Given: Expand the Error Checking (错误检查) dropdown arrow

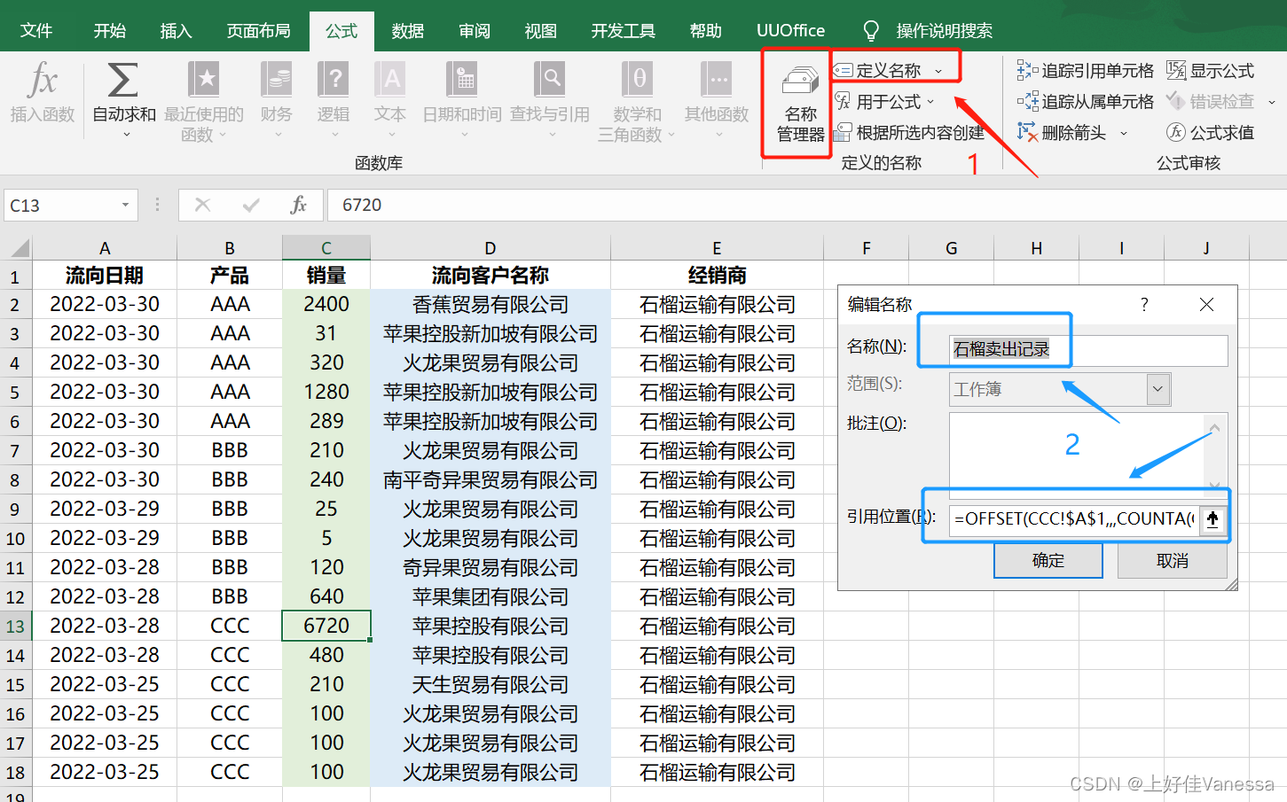Looking at the screenshot, I should point(1271,102).
